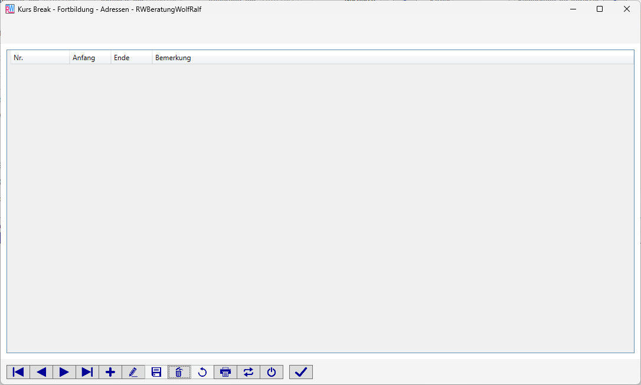Confirm with the checkmark button
The width and height of the screenshot is (641, 385).
[301, 372]
